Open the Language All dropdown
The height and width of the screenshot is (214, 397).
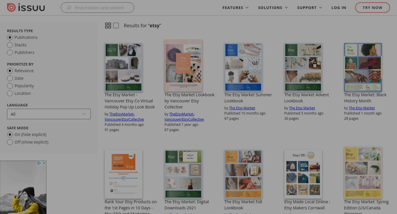click(x=49, y=114)
